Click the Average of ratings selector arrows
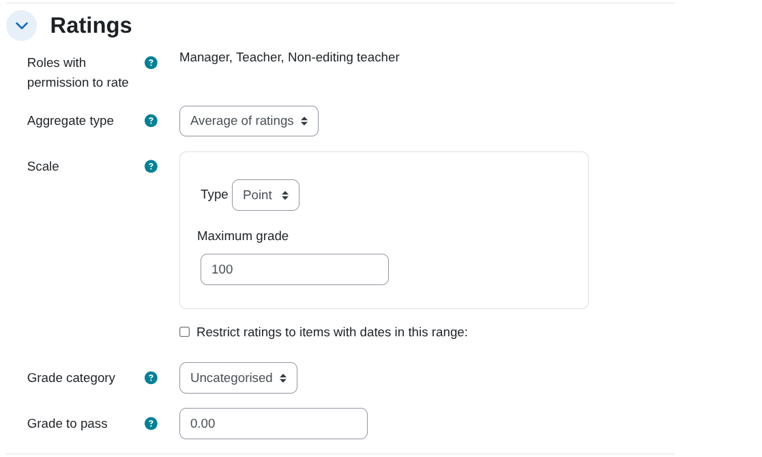Viewport: 762px width, 457px height. coord(304,121)
